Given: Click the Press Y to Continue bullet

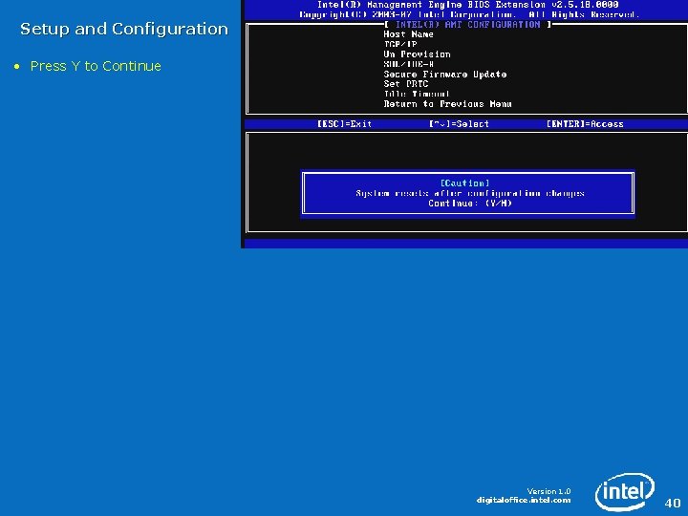Looking at the screenshot, I should [x=96, y=66].
